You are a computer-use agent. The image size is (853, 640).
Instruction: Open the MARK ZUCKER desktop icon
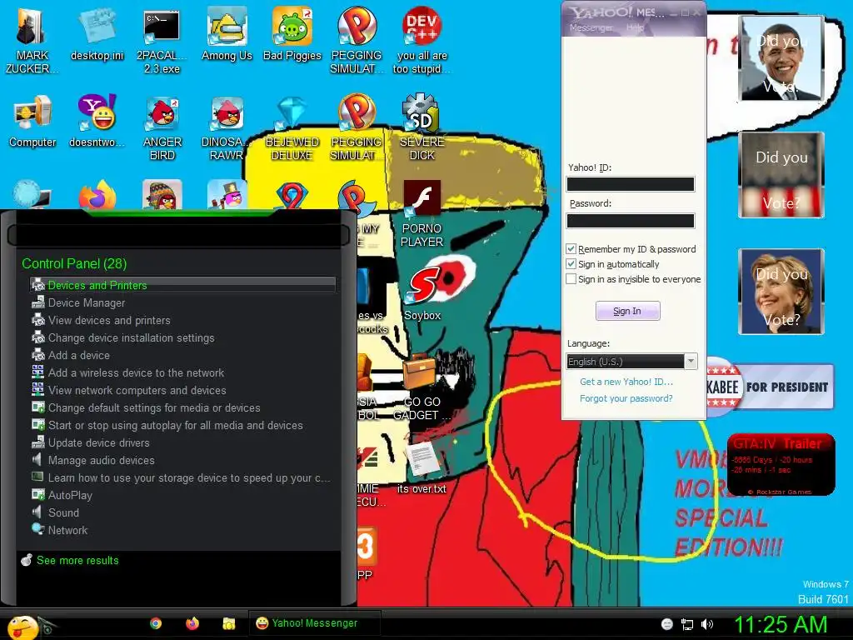click(x=32, y=41)
